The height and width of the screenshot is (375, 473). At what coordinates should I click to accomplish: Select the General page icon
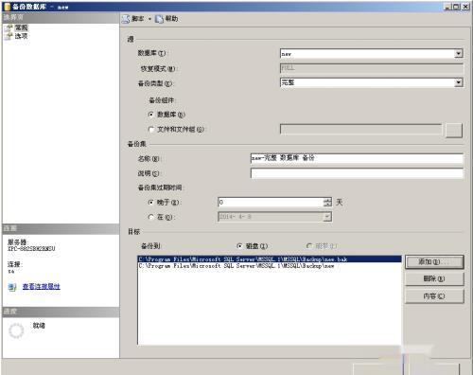point(9,27)
